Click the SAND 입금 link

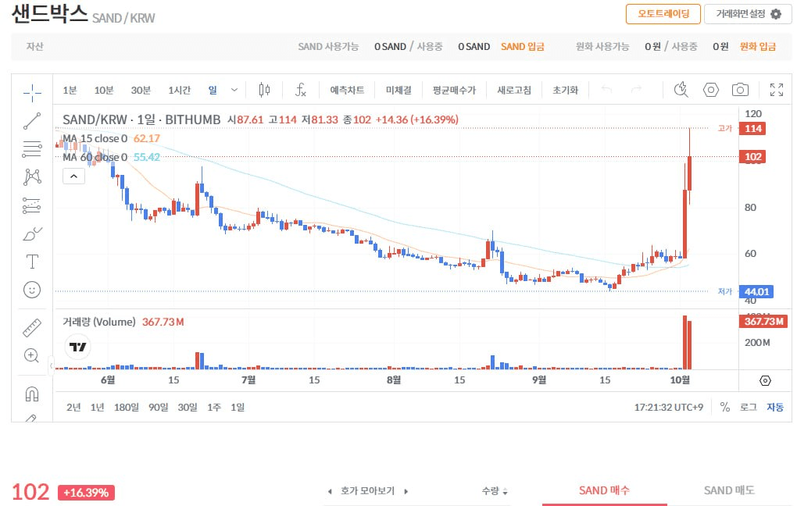click(x=523, y=47)
